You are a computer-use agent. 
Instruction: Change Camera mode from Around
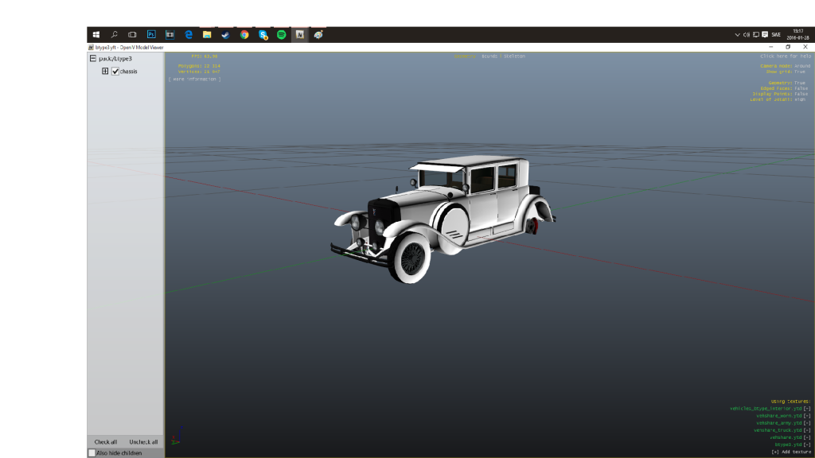click(x=786, y=66)
